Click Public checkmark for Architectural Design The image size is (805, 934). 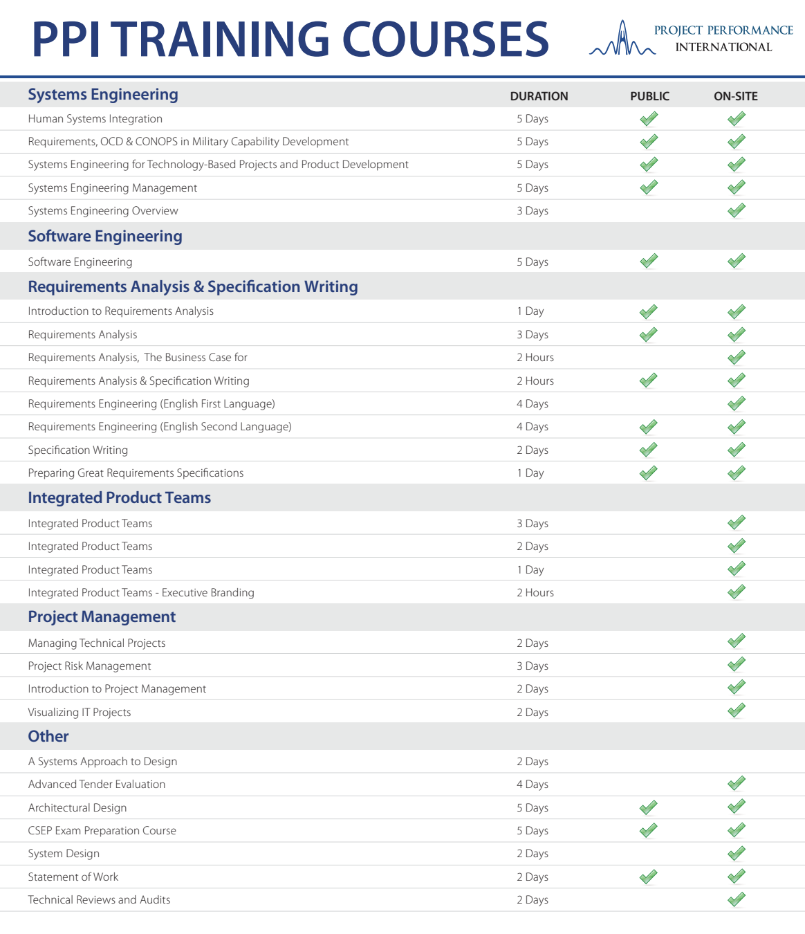649,807
